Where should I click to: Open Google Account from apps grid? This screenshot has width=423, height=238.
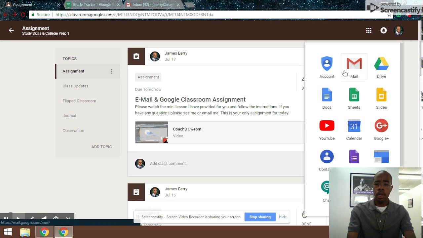tap(327, 67)
